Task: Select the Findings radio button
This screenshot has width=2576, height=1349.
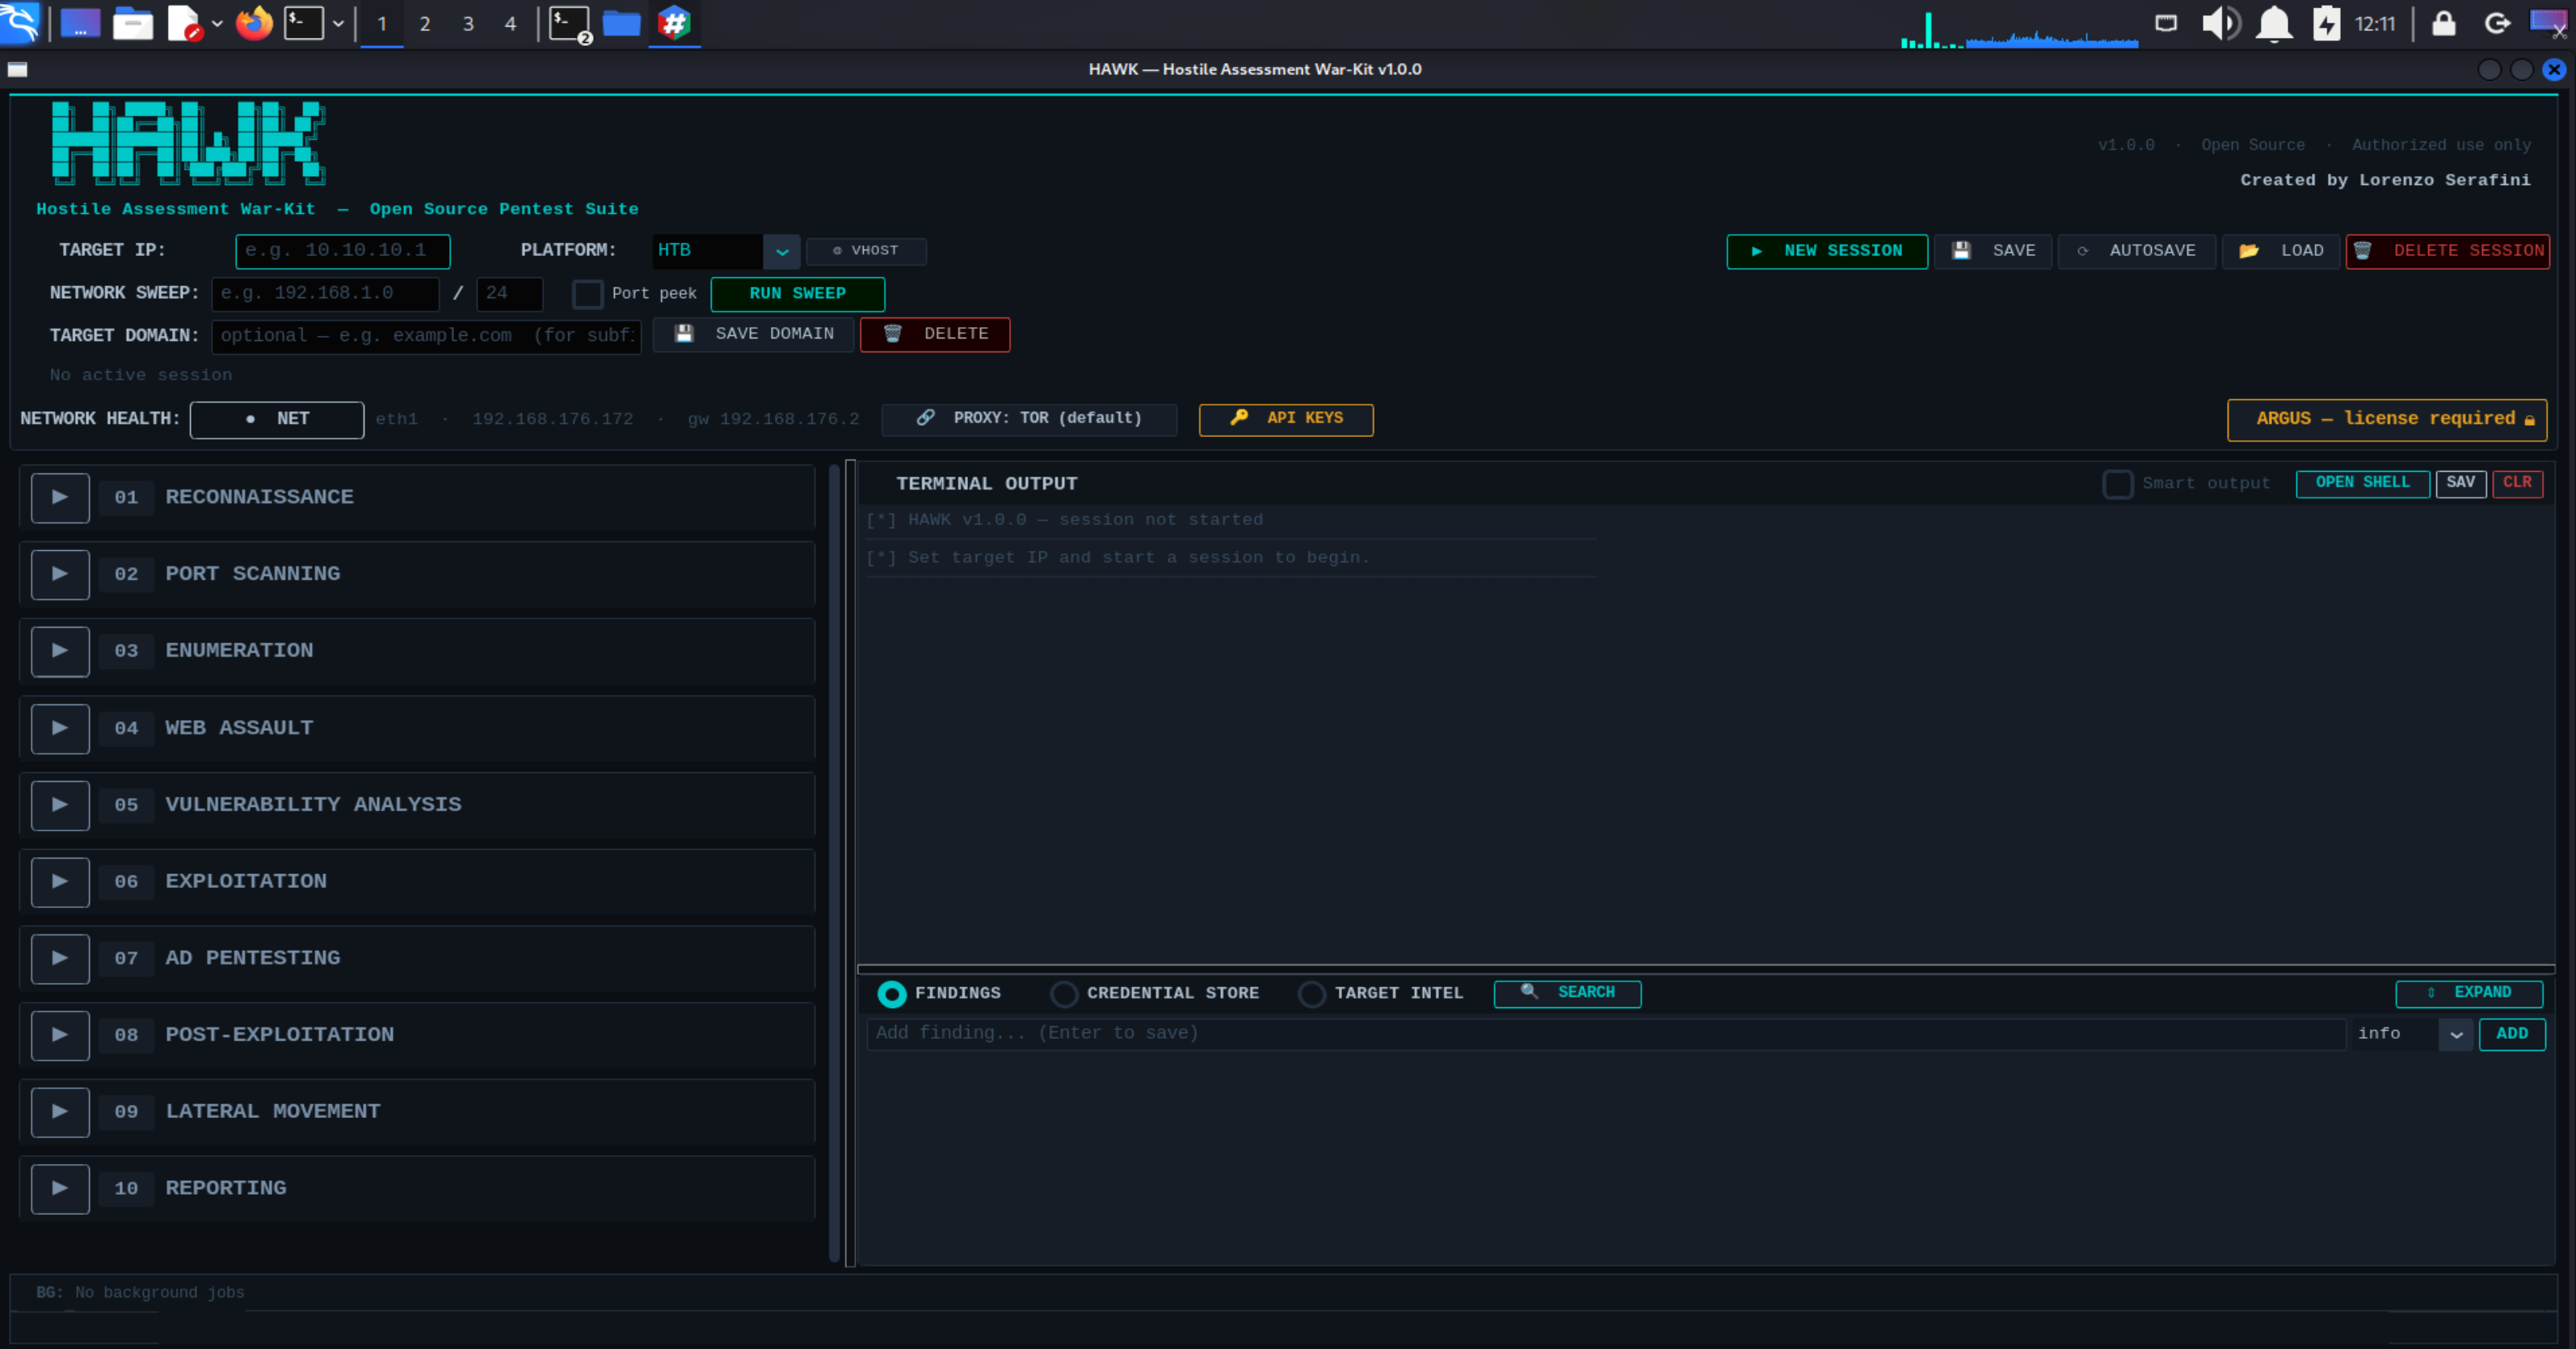Action: coord(891,994)
